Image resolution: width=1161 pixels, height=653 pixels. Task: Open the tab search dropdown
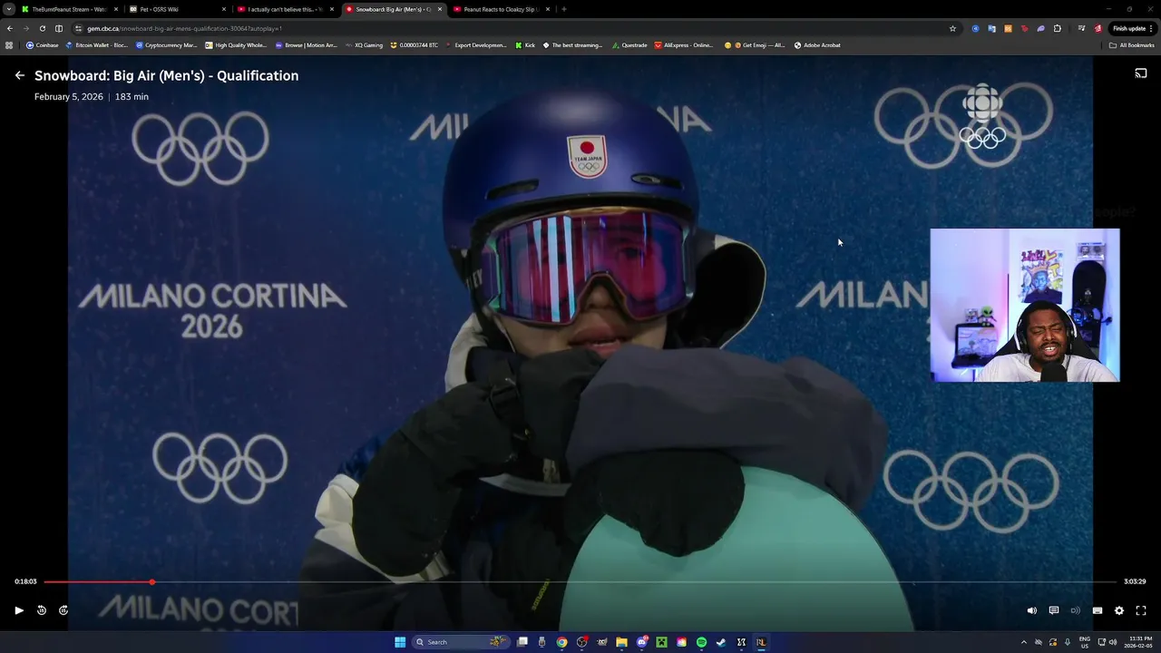click(9, 9)
